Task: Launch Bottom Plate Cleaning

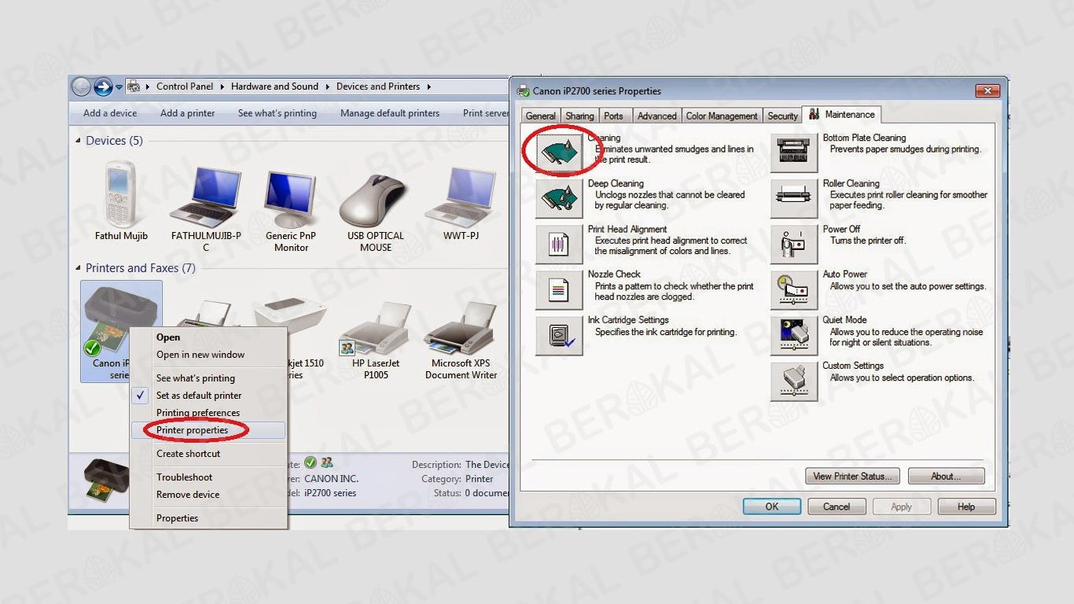Action: coord(794,153)
